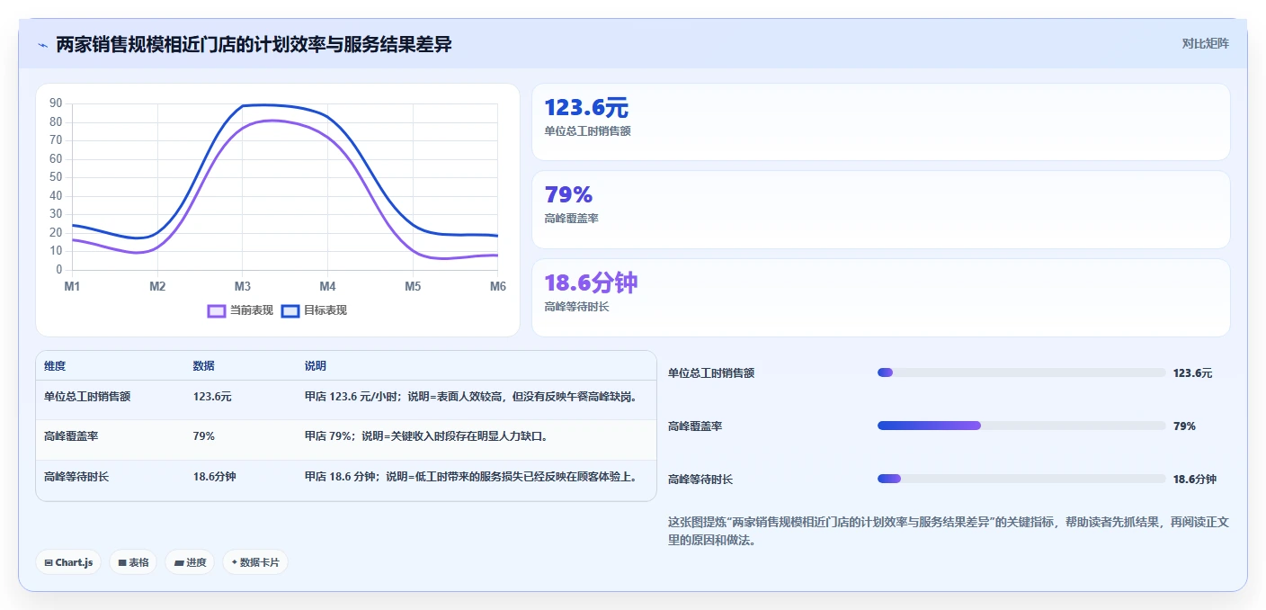1266x610 pixels.
Task: Click the 0 y-axis label
Action: click(x=59, y=269)
